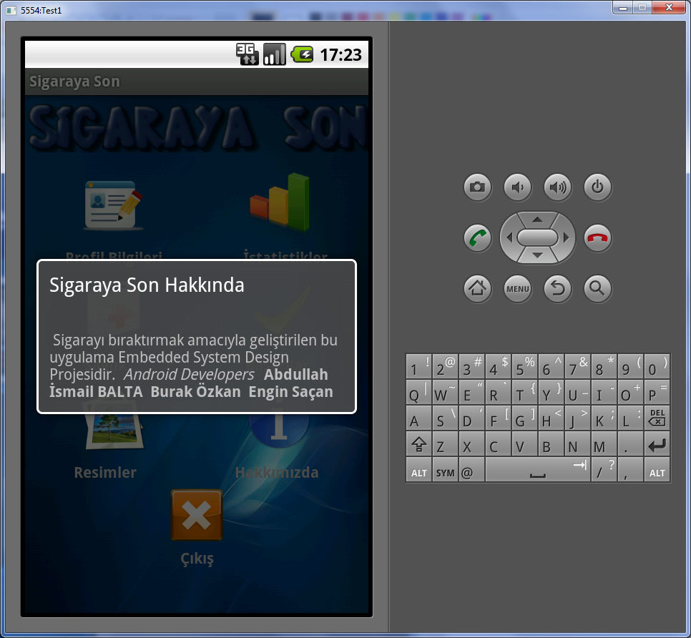Tap the Profil Bilgileri icon

pos(114,206)
